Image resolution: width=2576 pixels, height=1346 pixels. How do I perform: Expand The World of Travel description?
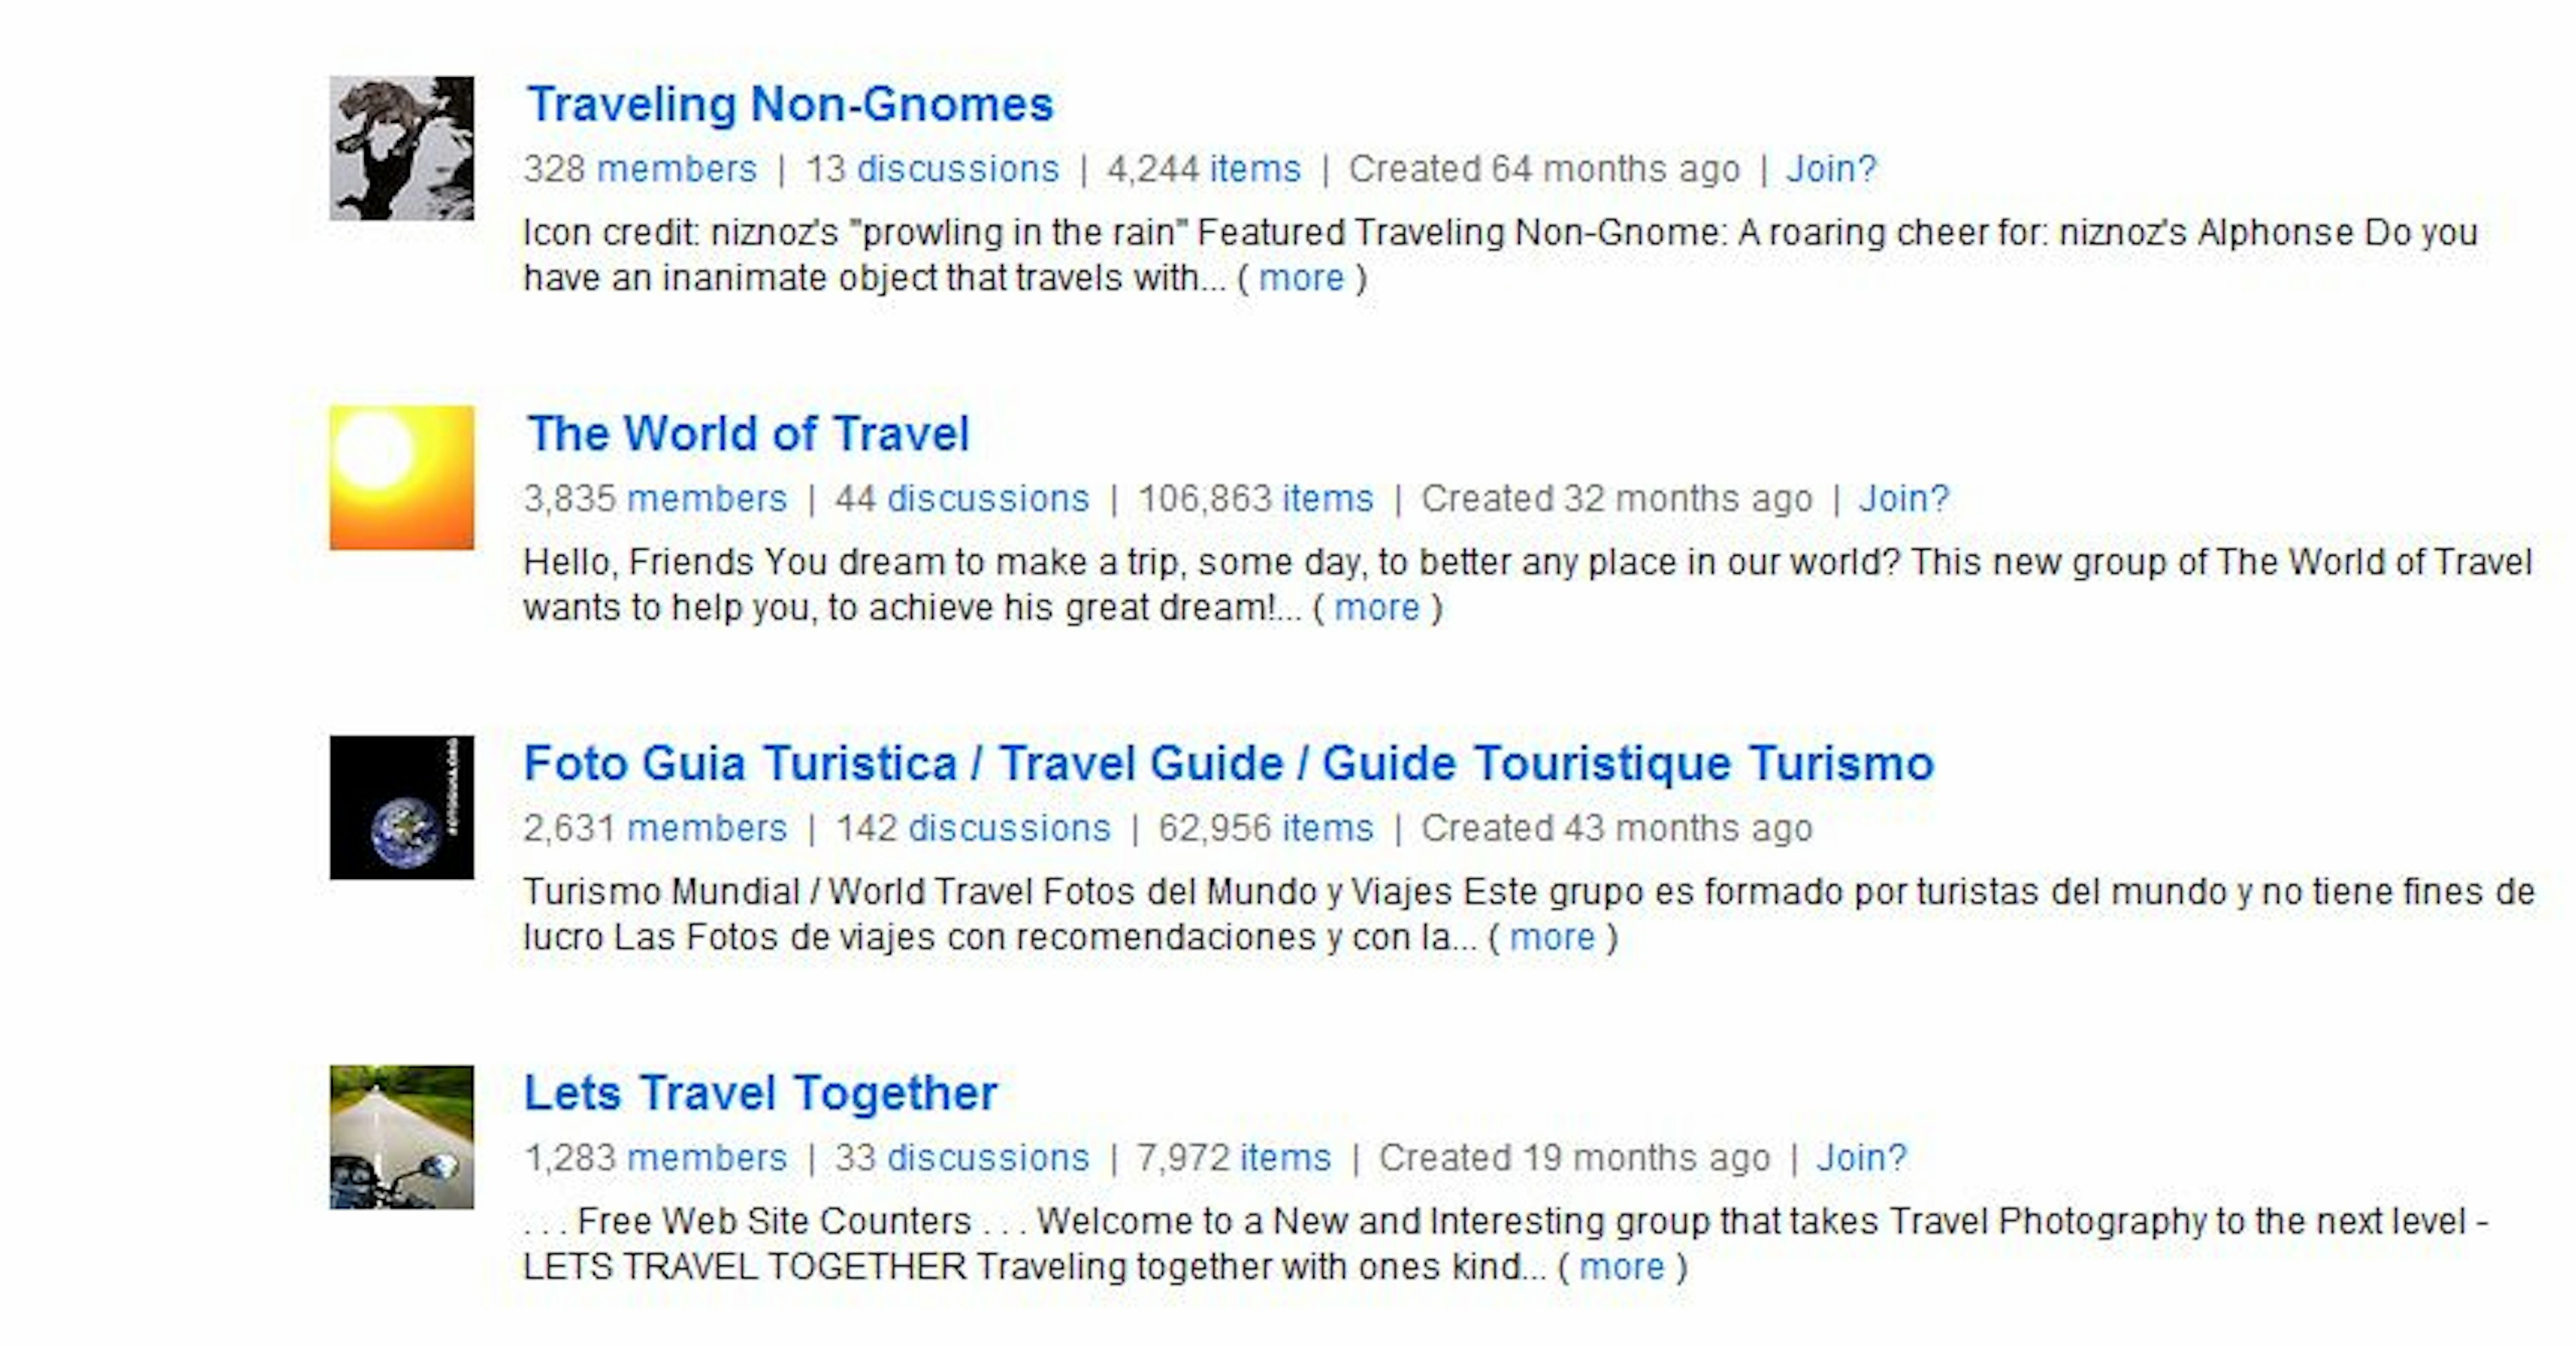(x=1377, y=608)
